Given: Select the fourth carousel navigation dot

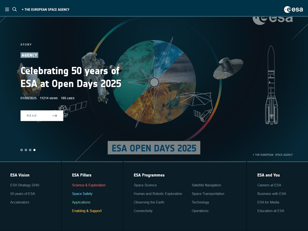Looking at the screenshot, I should coord(34,150).
